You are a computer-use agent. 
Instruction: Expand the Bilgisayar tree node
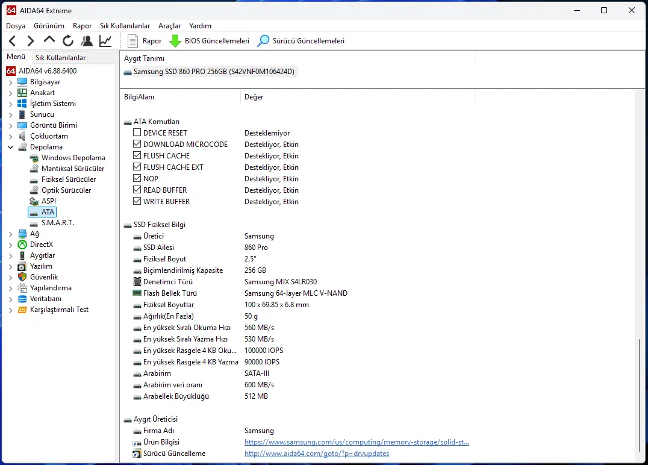tap(11, 83)
